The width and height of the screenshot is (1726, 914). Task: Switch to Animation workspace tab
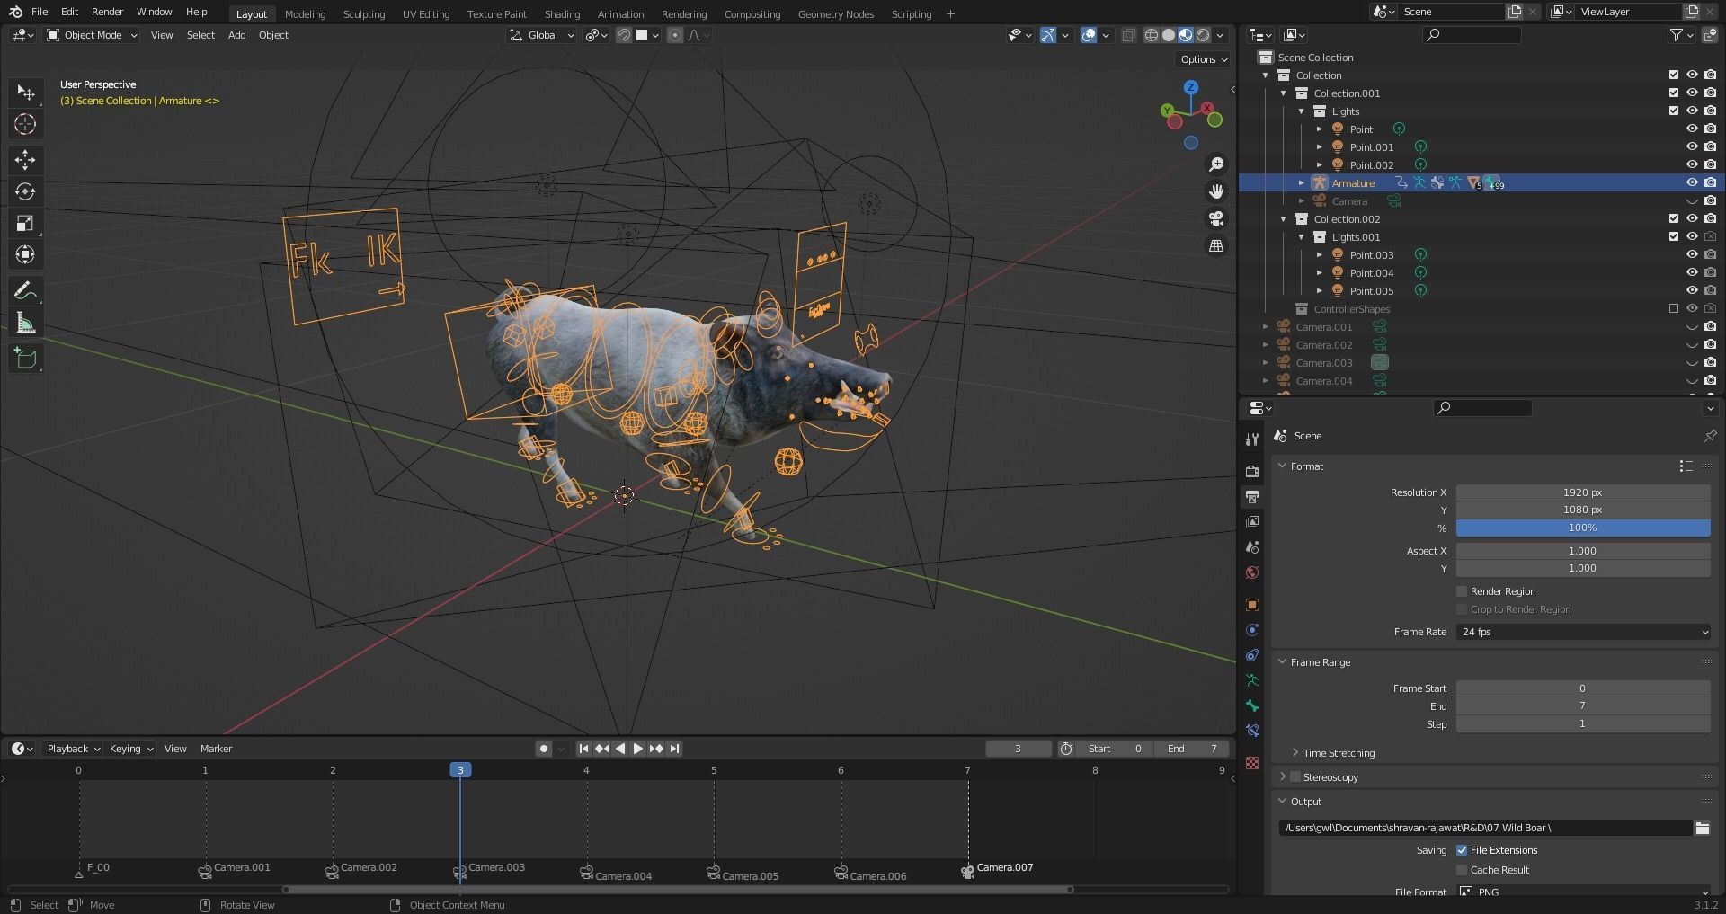[x=620, y=13]
